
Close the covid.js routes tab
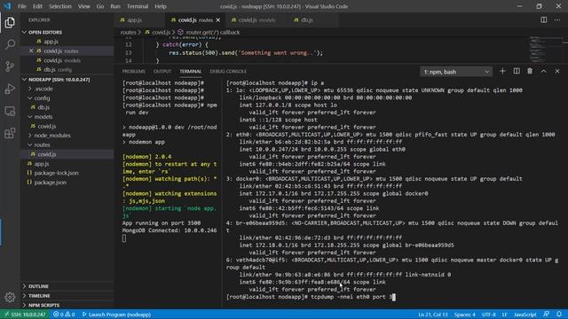tap(217, 20)
